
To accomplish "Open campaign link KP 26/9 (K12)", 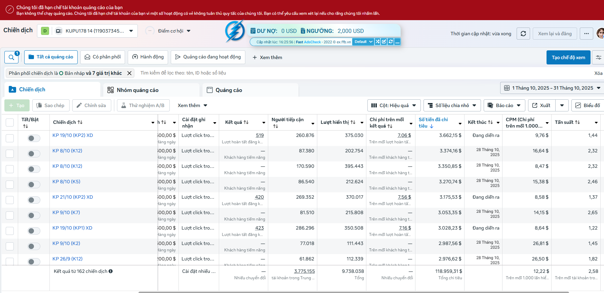I will [x=68, y=259].
